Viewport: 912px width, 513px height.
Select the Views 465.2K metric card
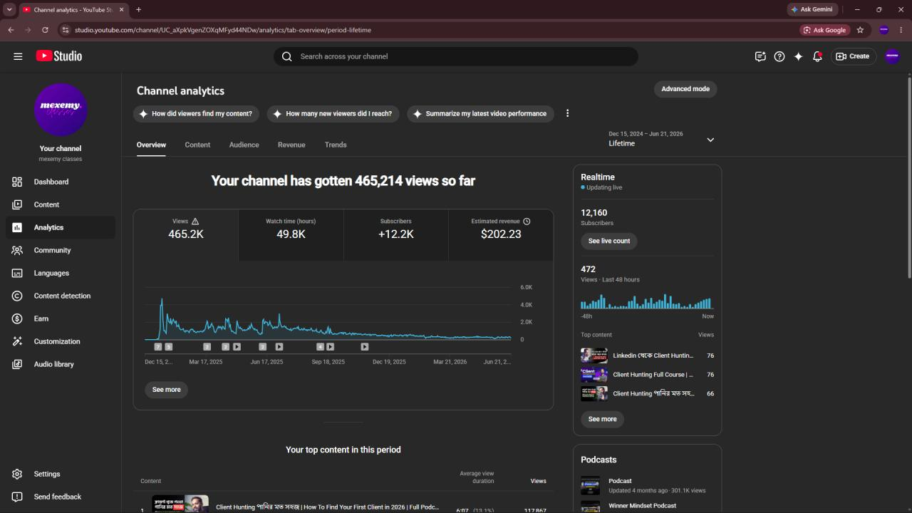tap(186, 235)
